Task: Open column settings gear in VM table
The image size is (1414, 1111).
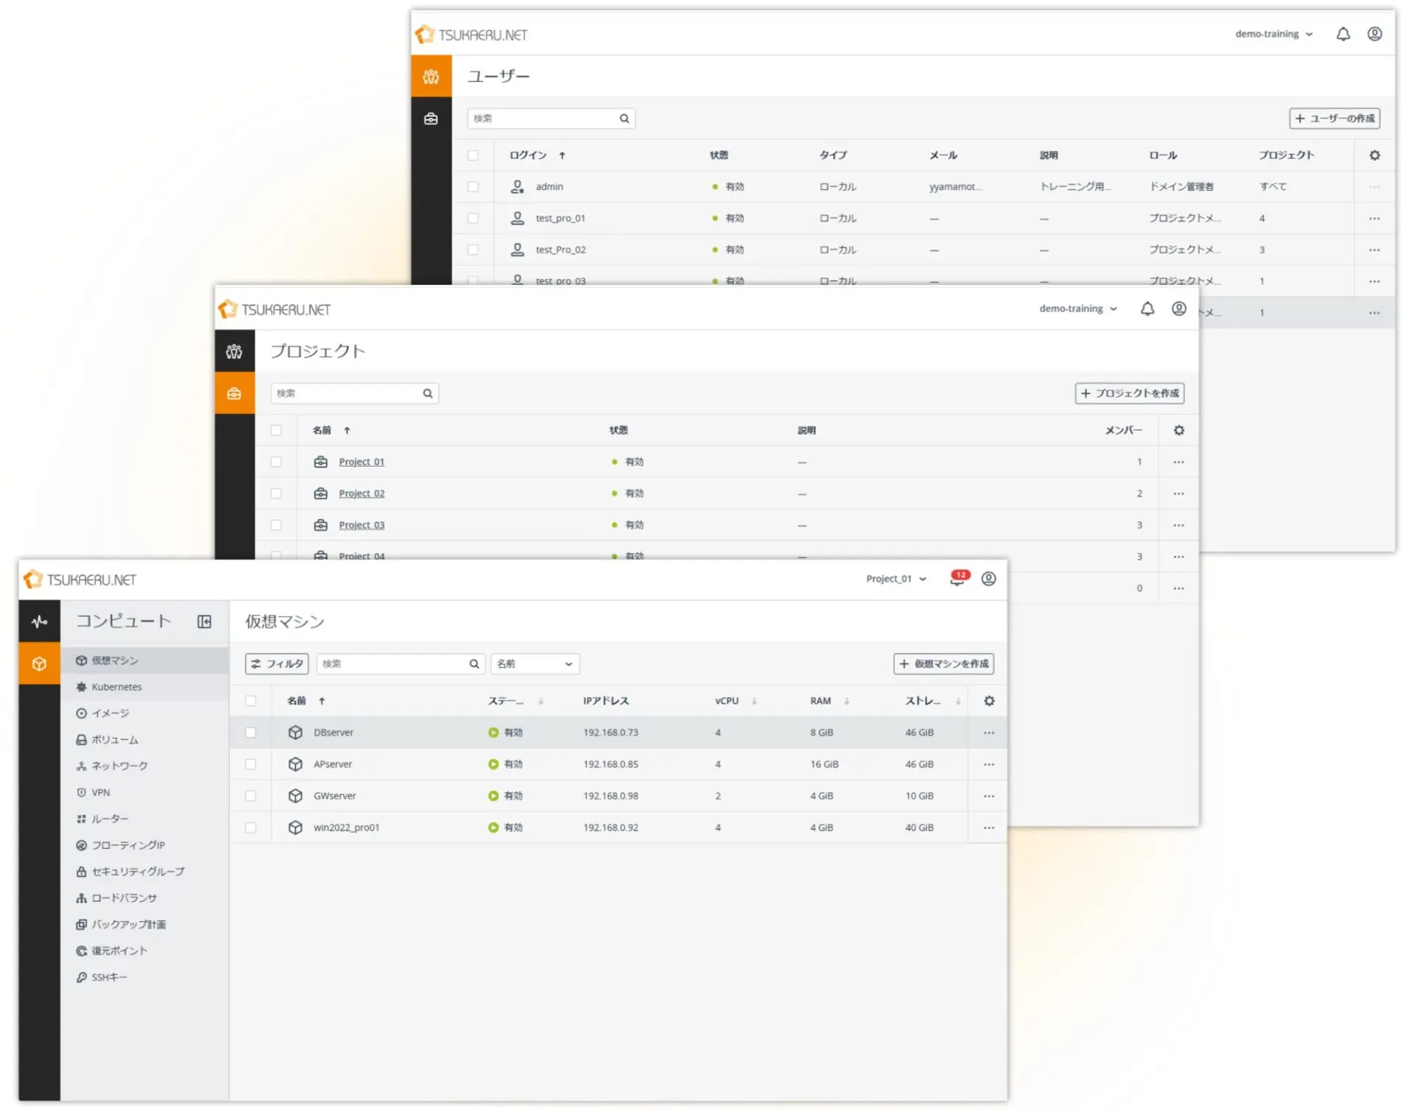Action: (x=989, y=701)
